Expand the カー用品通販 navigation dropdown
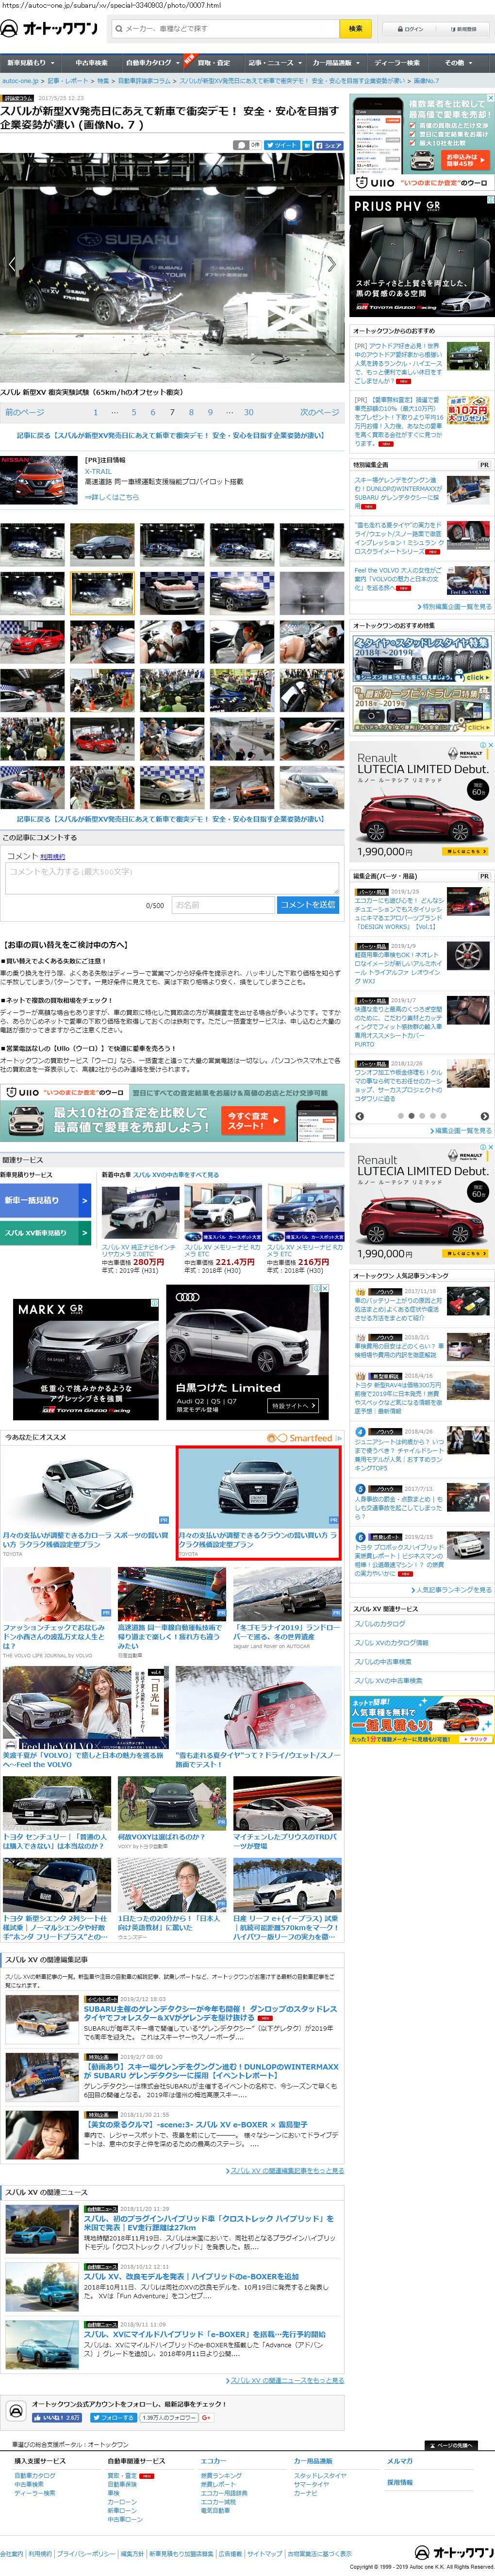 pos(335,62)
